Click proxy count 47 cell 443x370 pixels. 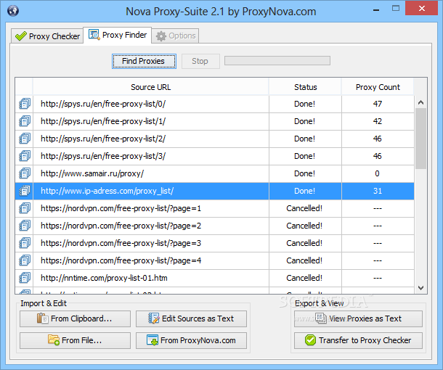(378, 104)
